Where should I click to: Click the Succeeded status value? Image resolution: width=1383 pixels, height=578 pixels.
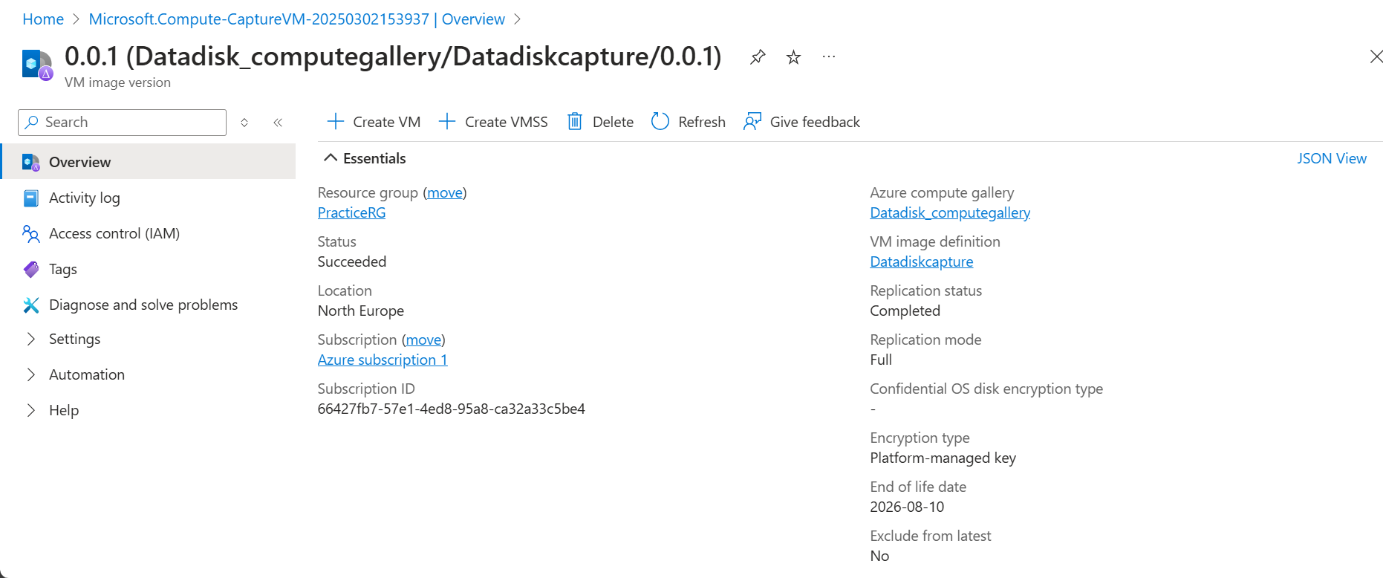(x=352, y=262)
